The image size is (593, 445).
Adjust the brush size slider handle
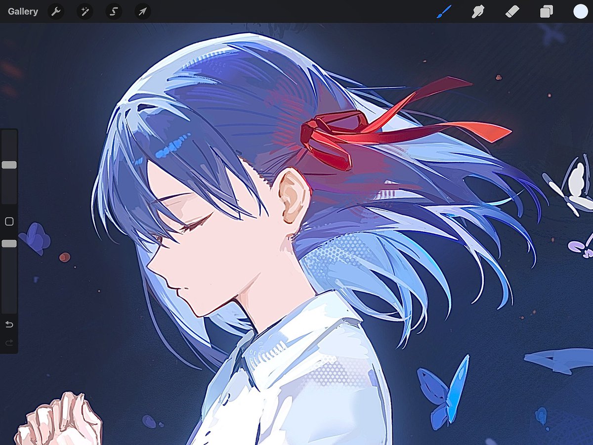coord(9,165)
